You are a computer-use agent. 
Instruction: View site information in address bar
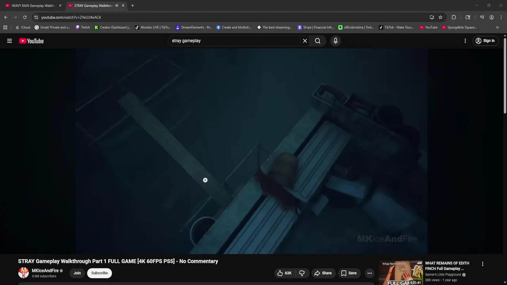coord(36,17)
